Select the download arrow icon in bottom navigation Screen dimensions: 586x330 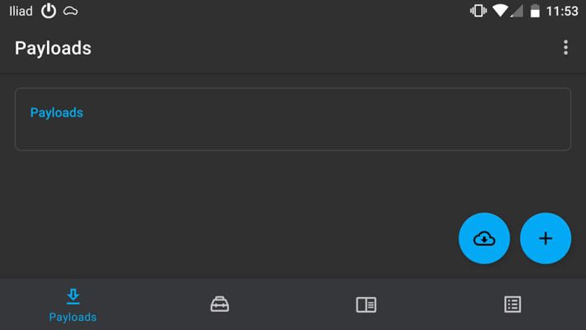[x=73, y=296]
